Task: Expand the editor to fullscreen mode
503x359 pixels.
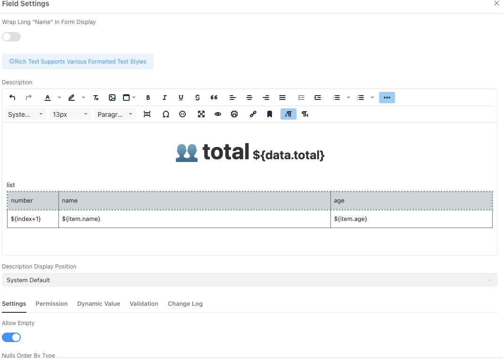Action: click(201, 114)
